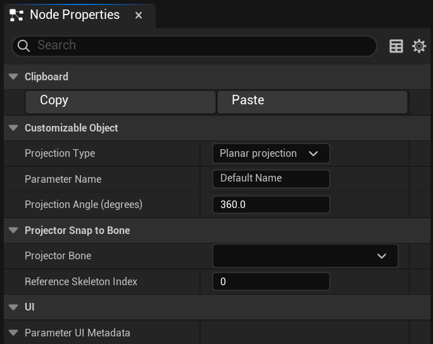
Task: Edit the Parameter Name field
Action: pos(271,179)
